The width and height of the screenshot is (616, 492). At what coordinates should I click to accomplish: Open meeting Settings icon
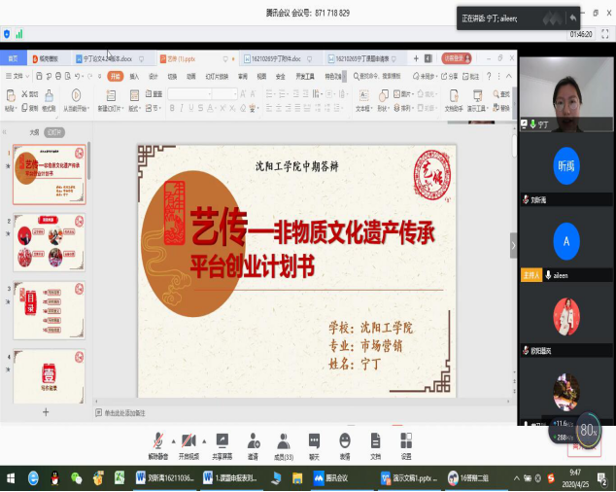(x=406, y=442)
